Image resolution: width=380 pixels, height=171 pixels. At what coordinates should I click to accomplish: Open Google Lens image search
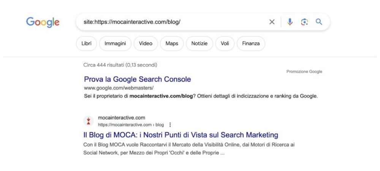[304, 22]
